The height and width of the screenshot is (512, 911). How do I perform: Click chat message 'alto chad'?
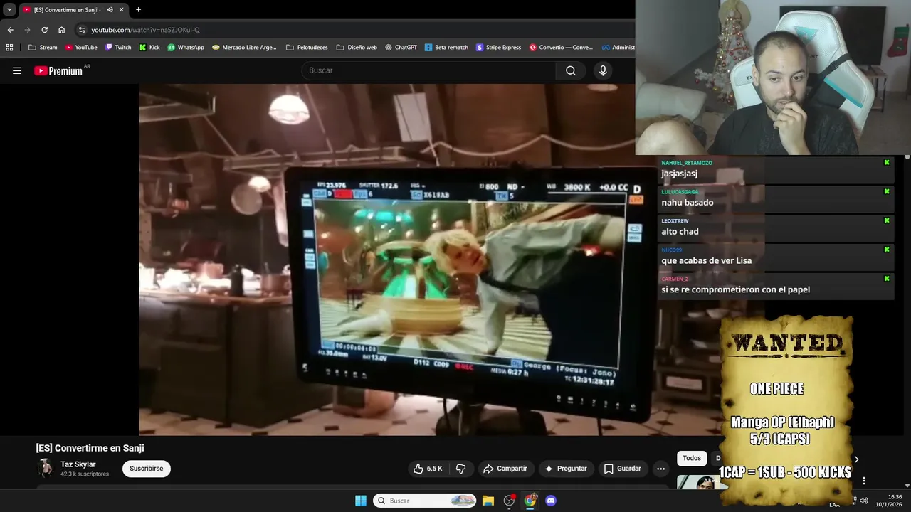pos(680,232)
